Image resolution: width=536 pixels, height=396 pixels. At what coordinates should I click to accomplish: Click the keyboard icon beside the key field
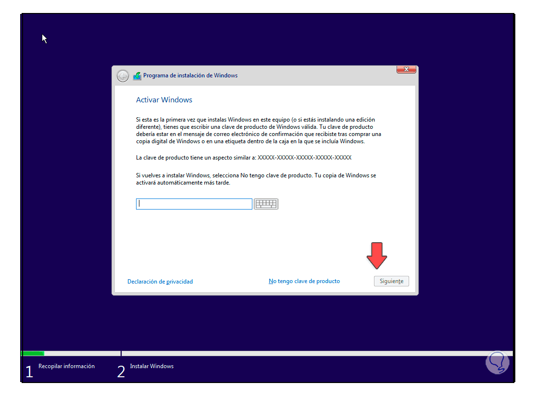coord(266,204)
